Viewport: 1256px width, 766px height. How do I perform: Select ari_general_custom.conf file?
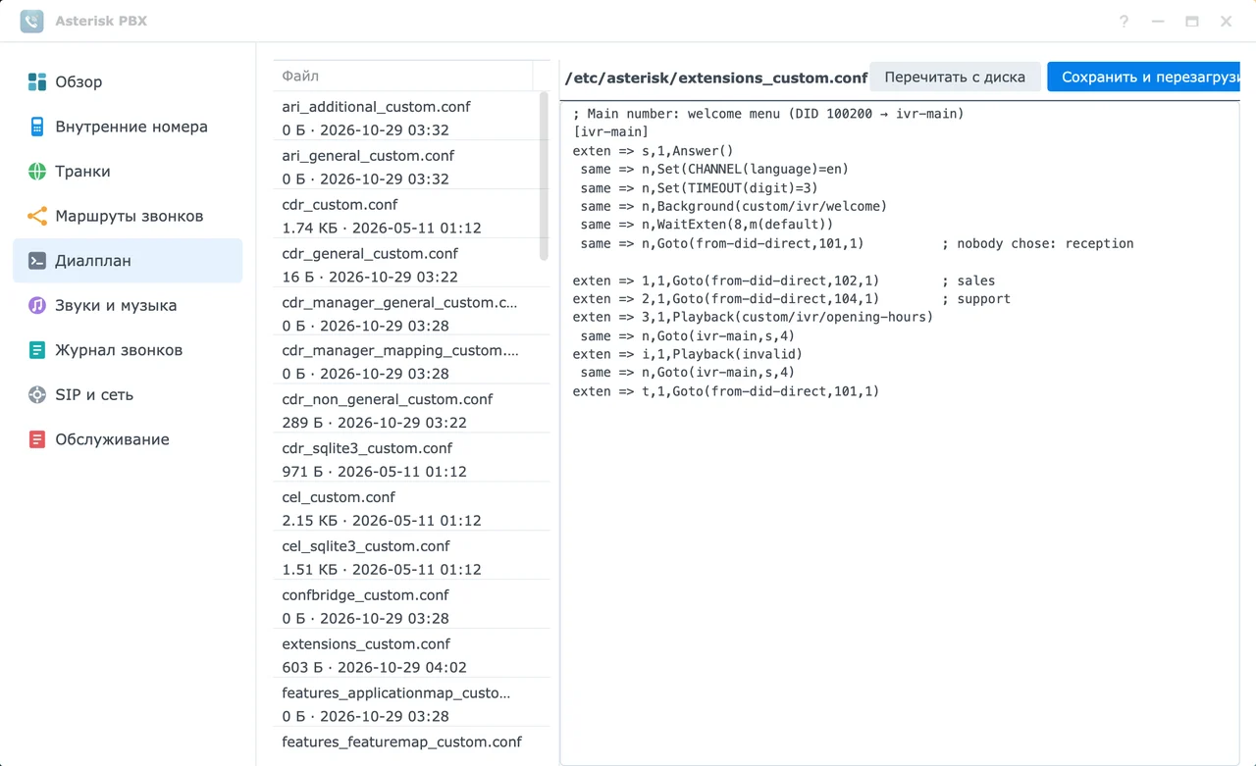(x=410, y=167)
